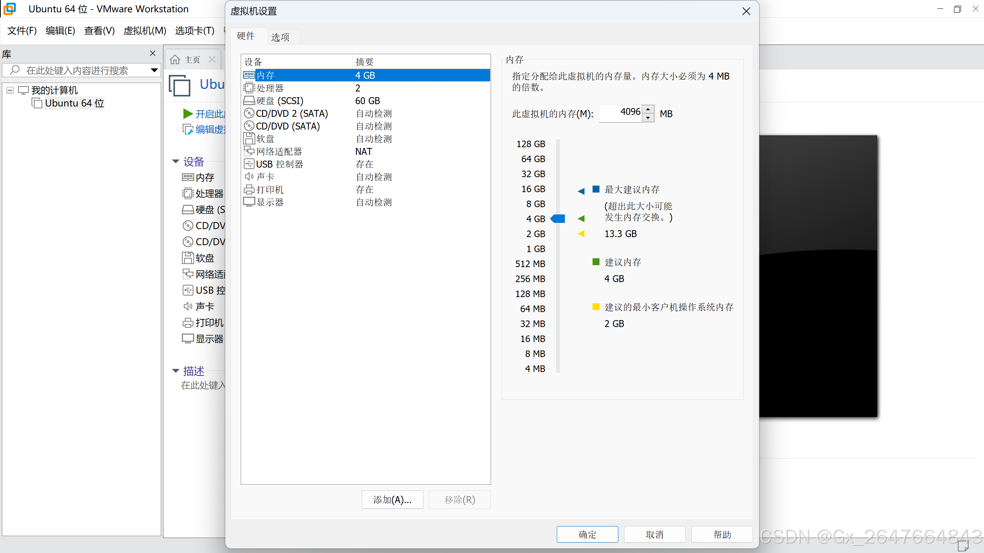Image resolution: width=984 pixels, height=553 pixels.
Task: Click the display icon in the main window device panel
Action: point(188,339)
